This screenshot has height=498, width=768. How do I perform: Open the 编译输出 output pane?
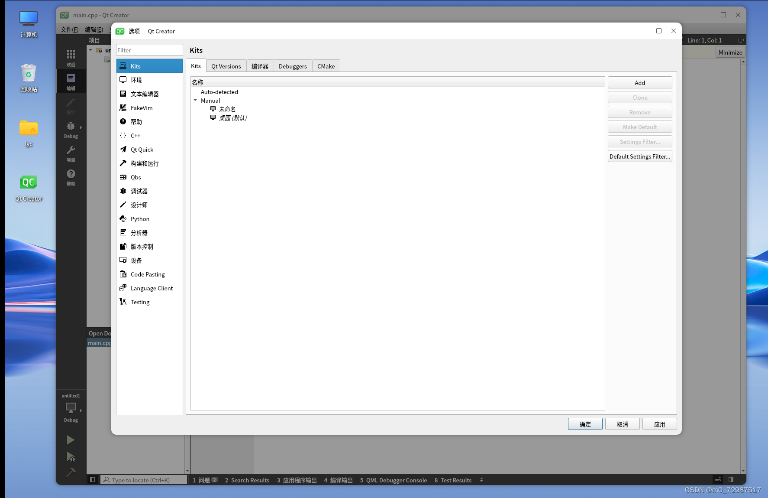point(339,480)
